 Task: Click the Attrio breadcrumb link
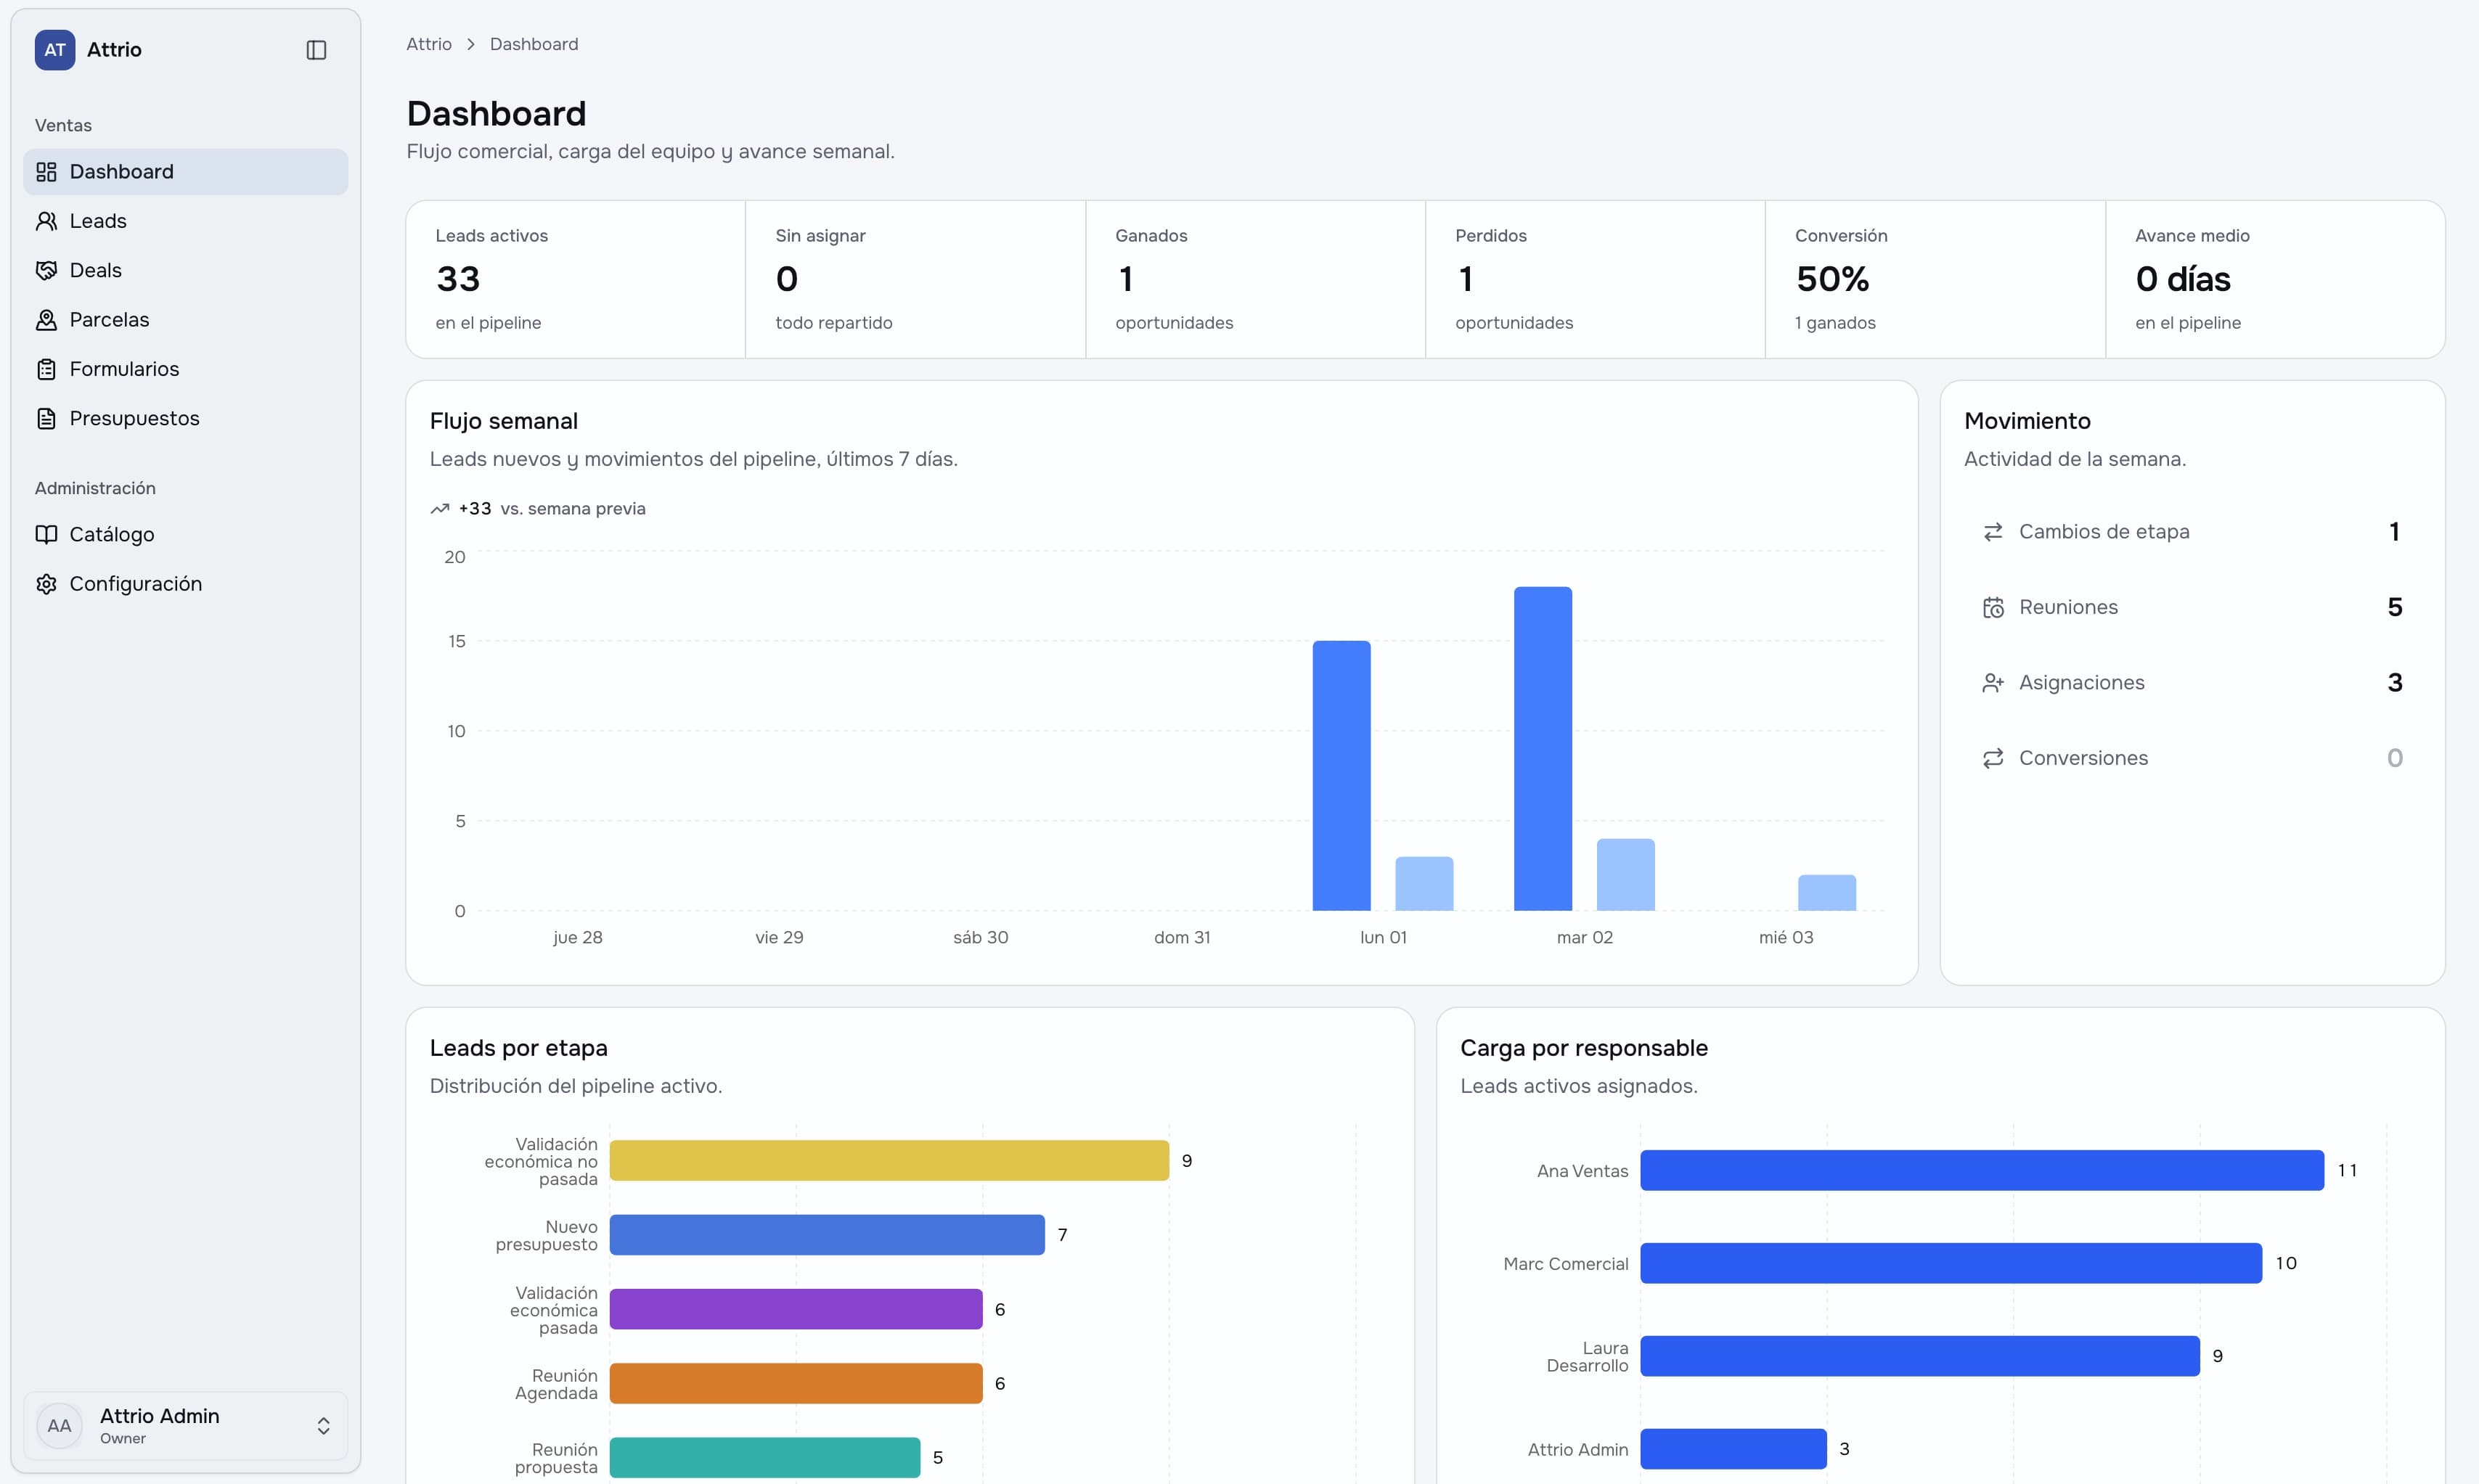tap(429, 44)
